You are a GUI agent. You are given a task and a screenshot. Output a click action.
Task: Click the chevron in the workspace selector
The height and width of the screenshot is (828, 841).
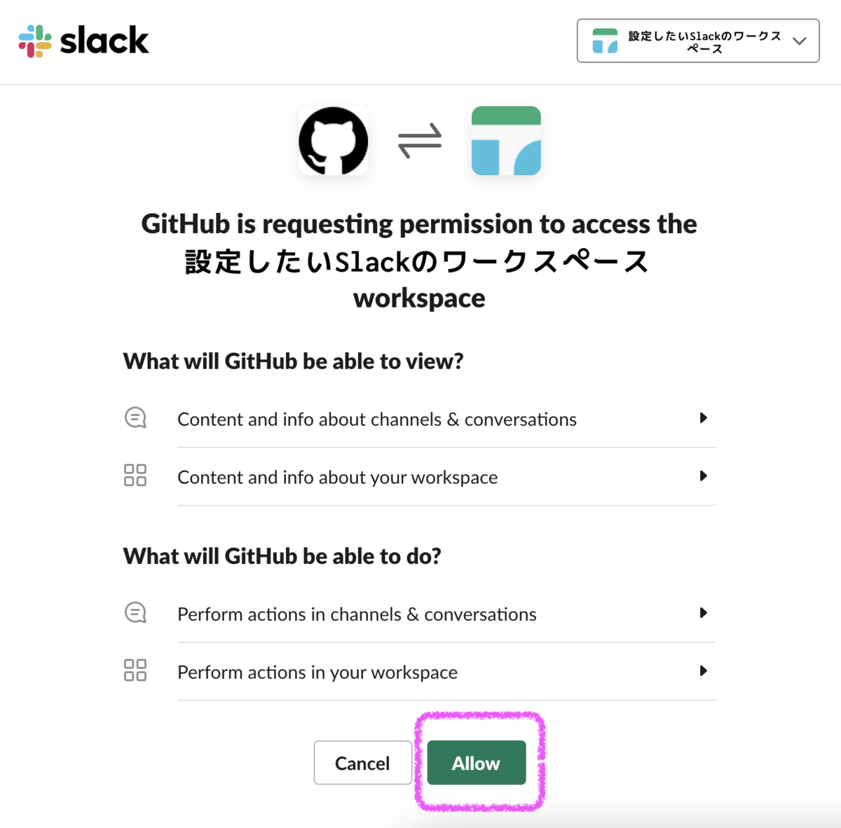click(799, 41)
